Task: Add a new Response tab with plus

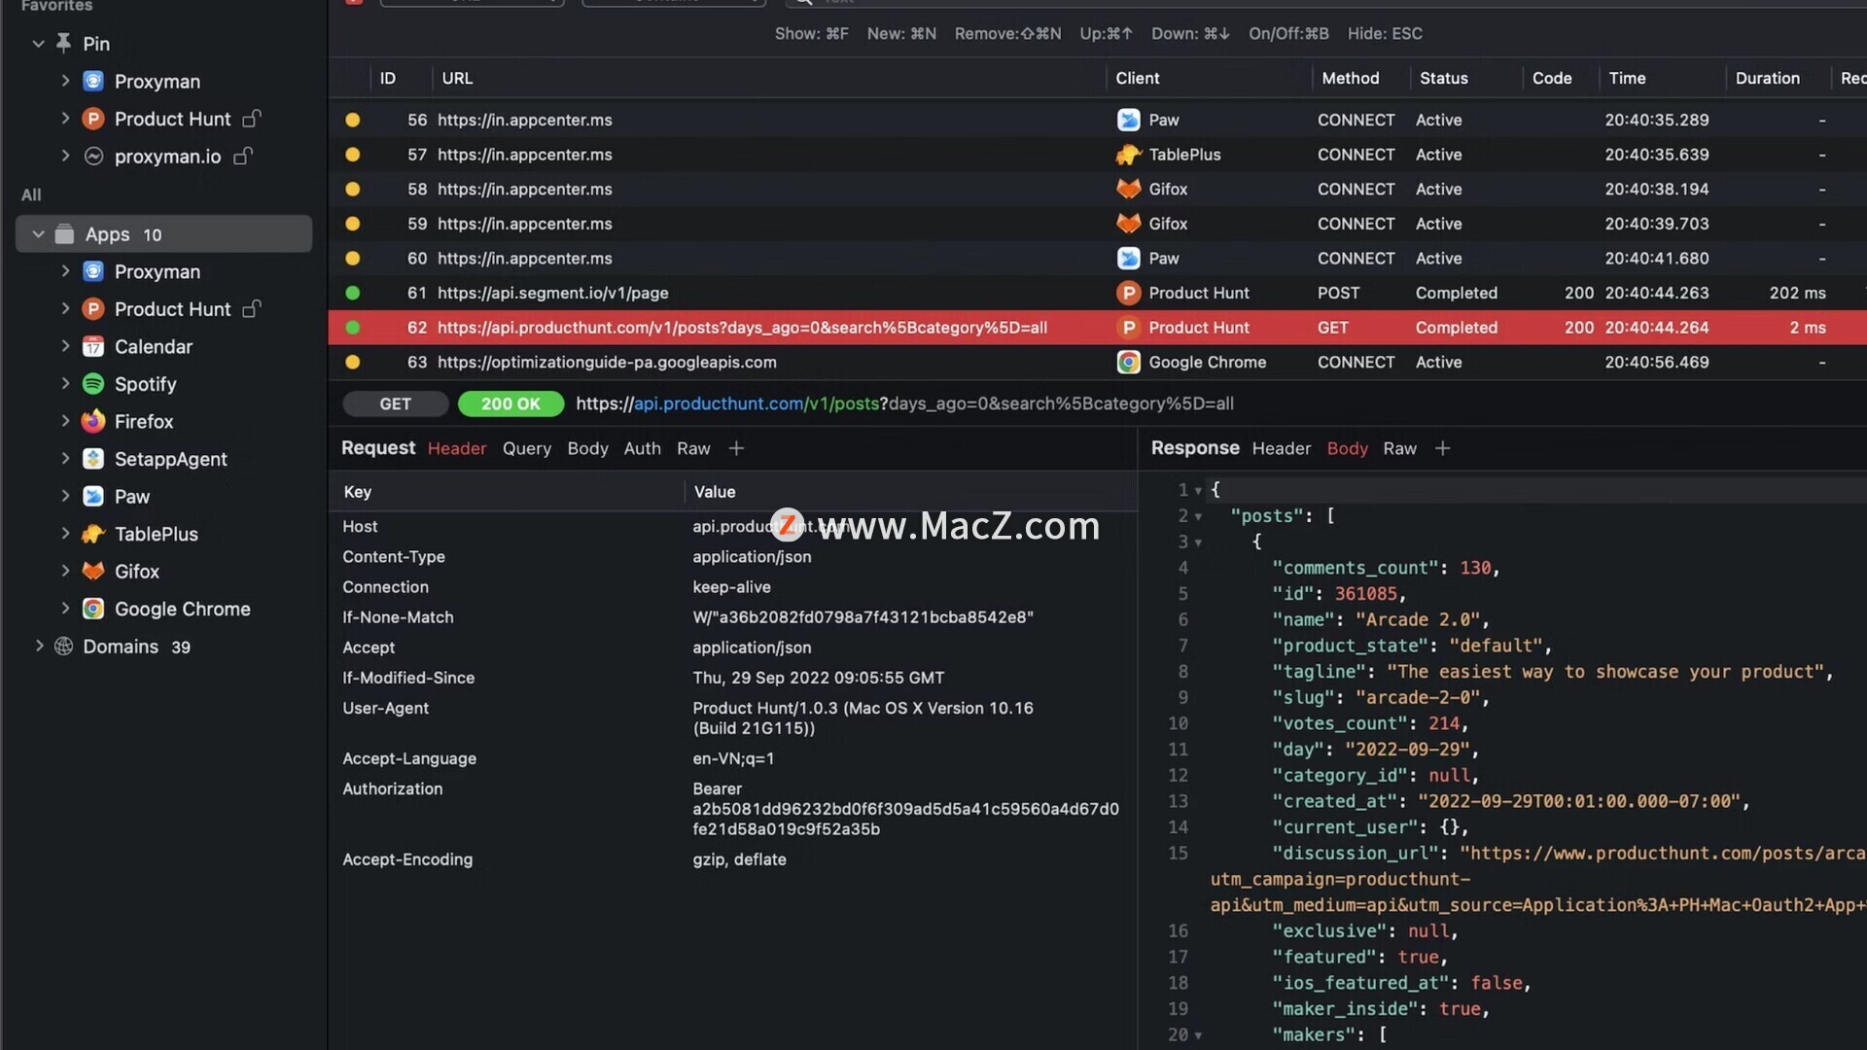Action: (1442, 448)
